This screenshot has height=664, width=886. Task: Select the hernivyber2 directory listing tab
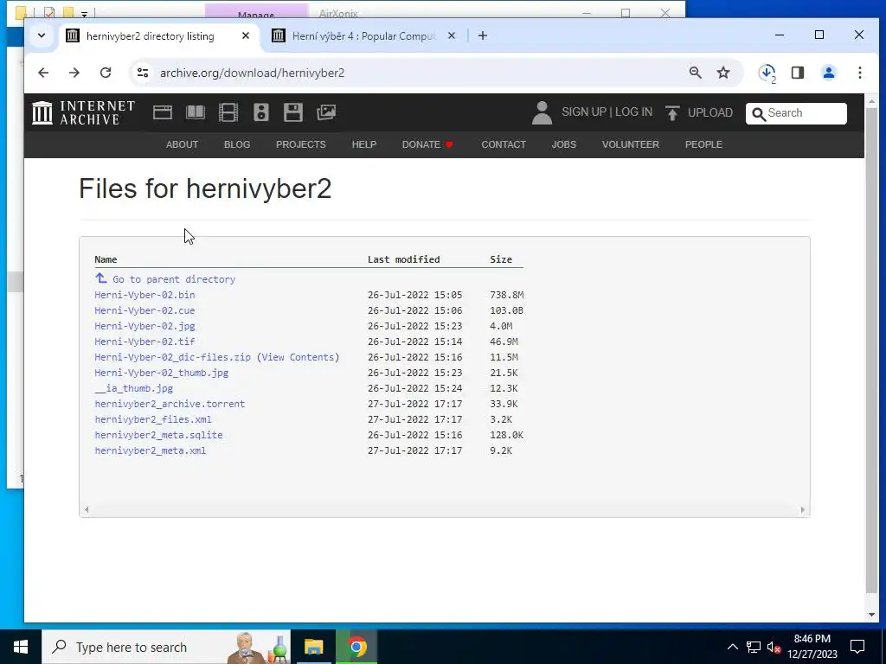tap(151, 36)
